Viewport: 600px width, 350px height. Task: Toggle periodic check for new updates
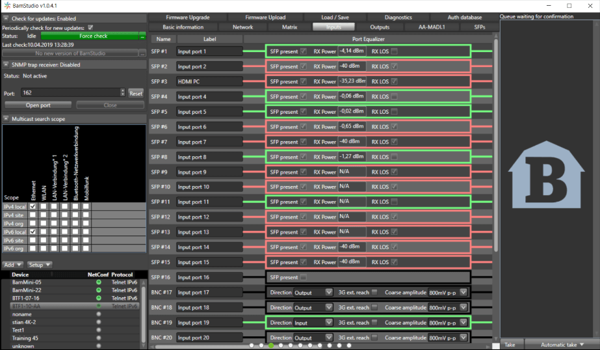click(90, 28)
